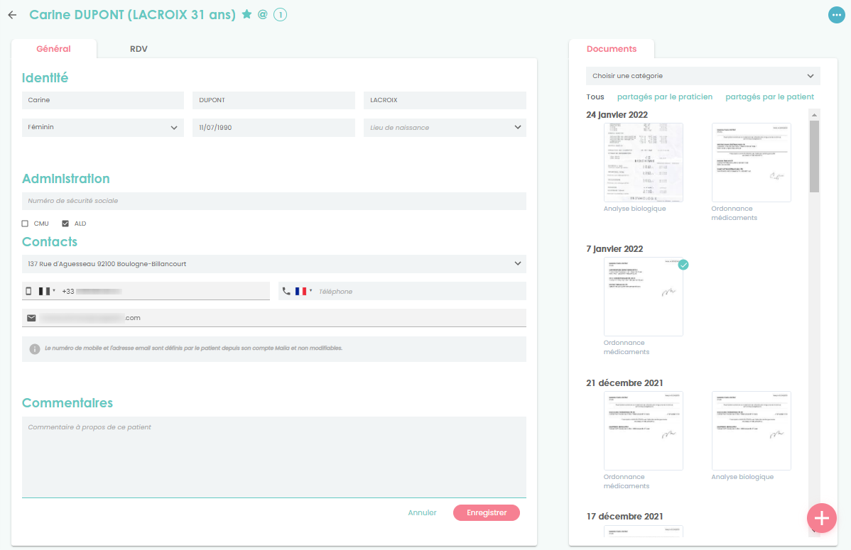851x550 pixels.
Task: Open Choisir une catégorie dropdown
Action: click(703, 76)
